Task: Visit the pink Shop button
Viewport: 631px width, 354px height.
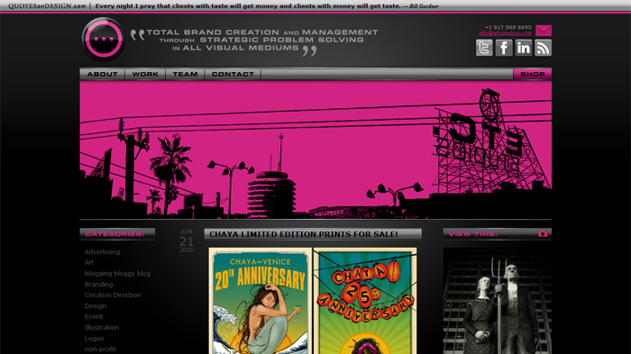Action: pyautogui.click(x=533, y=74)
